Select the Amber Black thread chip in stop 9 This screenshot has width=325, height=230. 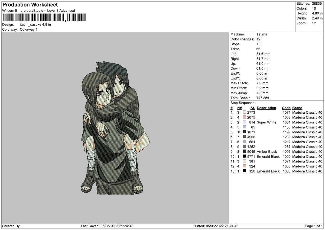(x=245, y=152)
